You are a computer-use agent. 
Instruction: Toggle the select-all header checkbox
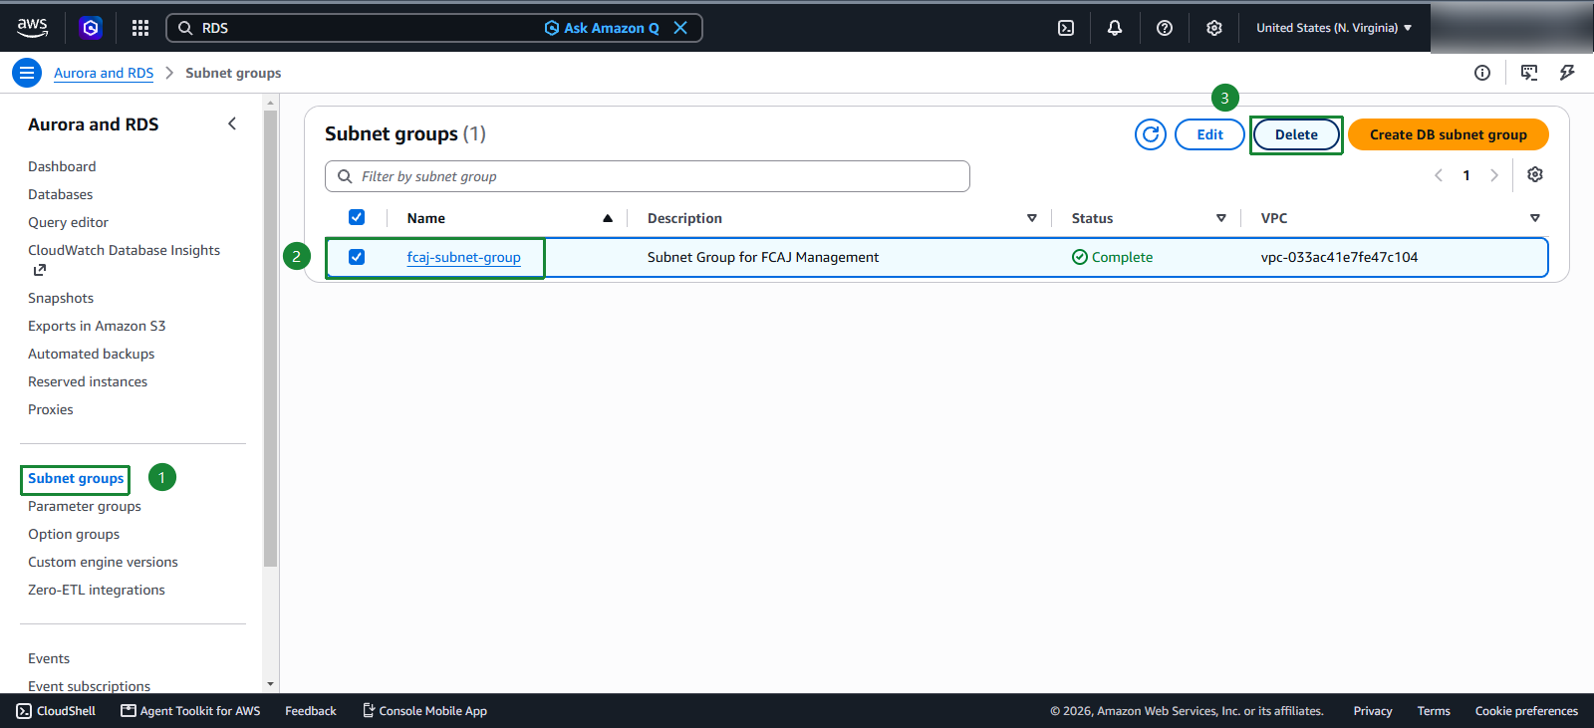coord(357,217)
